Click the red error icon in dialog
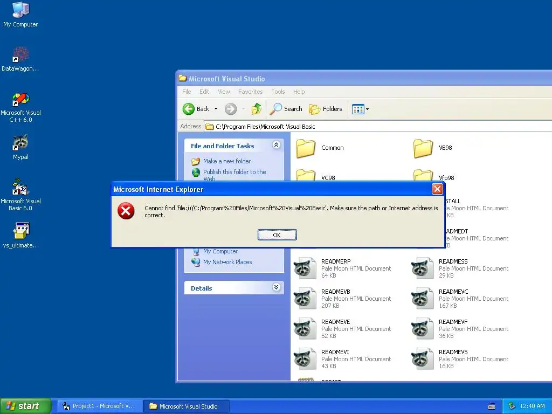The height and width of the screenshot is (414, 552). 126,211
